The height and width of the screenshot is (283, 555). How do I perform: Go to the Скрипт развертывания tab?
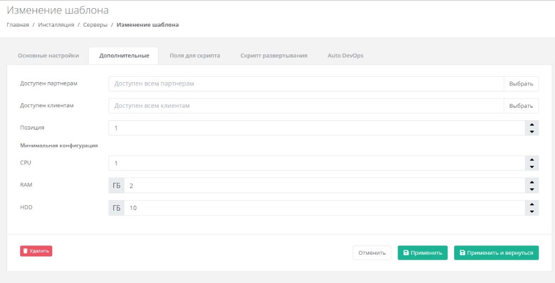tap(274, 56)
